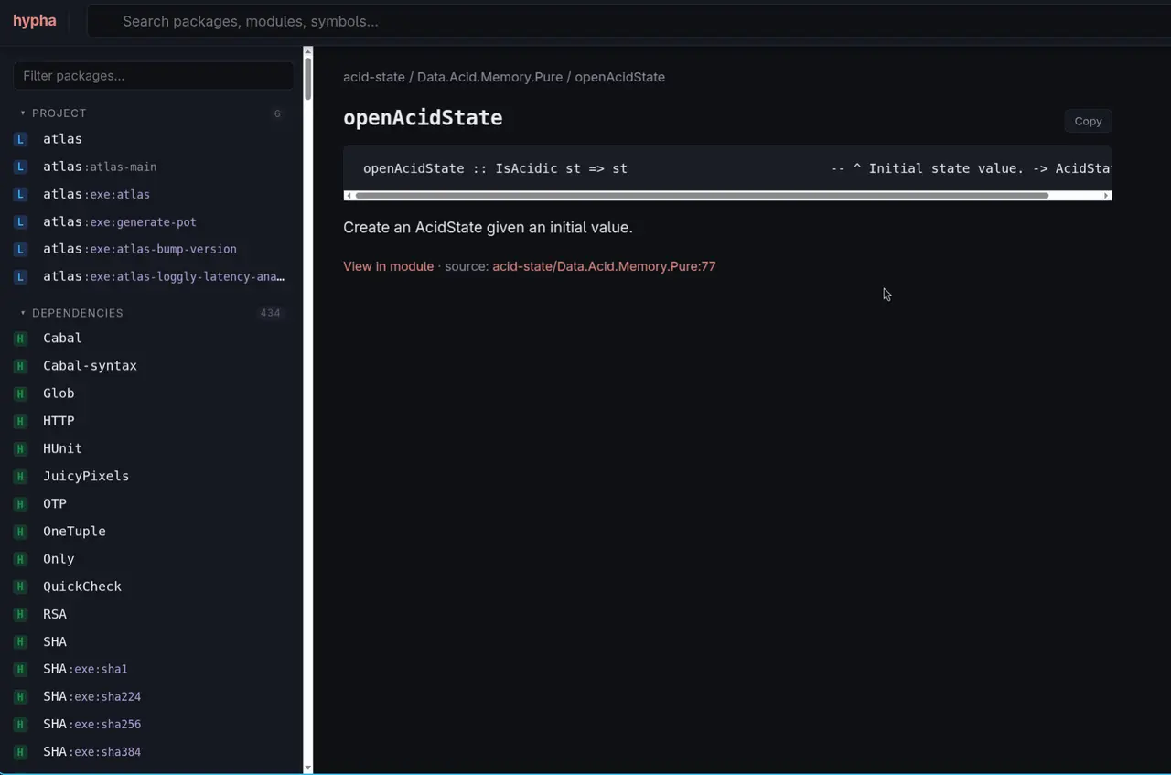The width and height of the screenshot is (1171, 775).
Task: Click the H badge beside RSA
Action: (x=20, y=614)
